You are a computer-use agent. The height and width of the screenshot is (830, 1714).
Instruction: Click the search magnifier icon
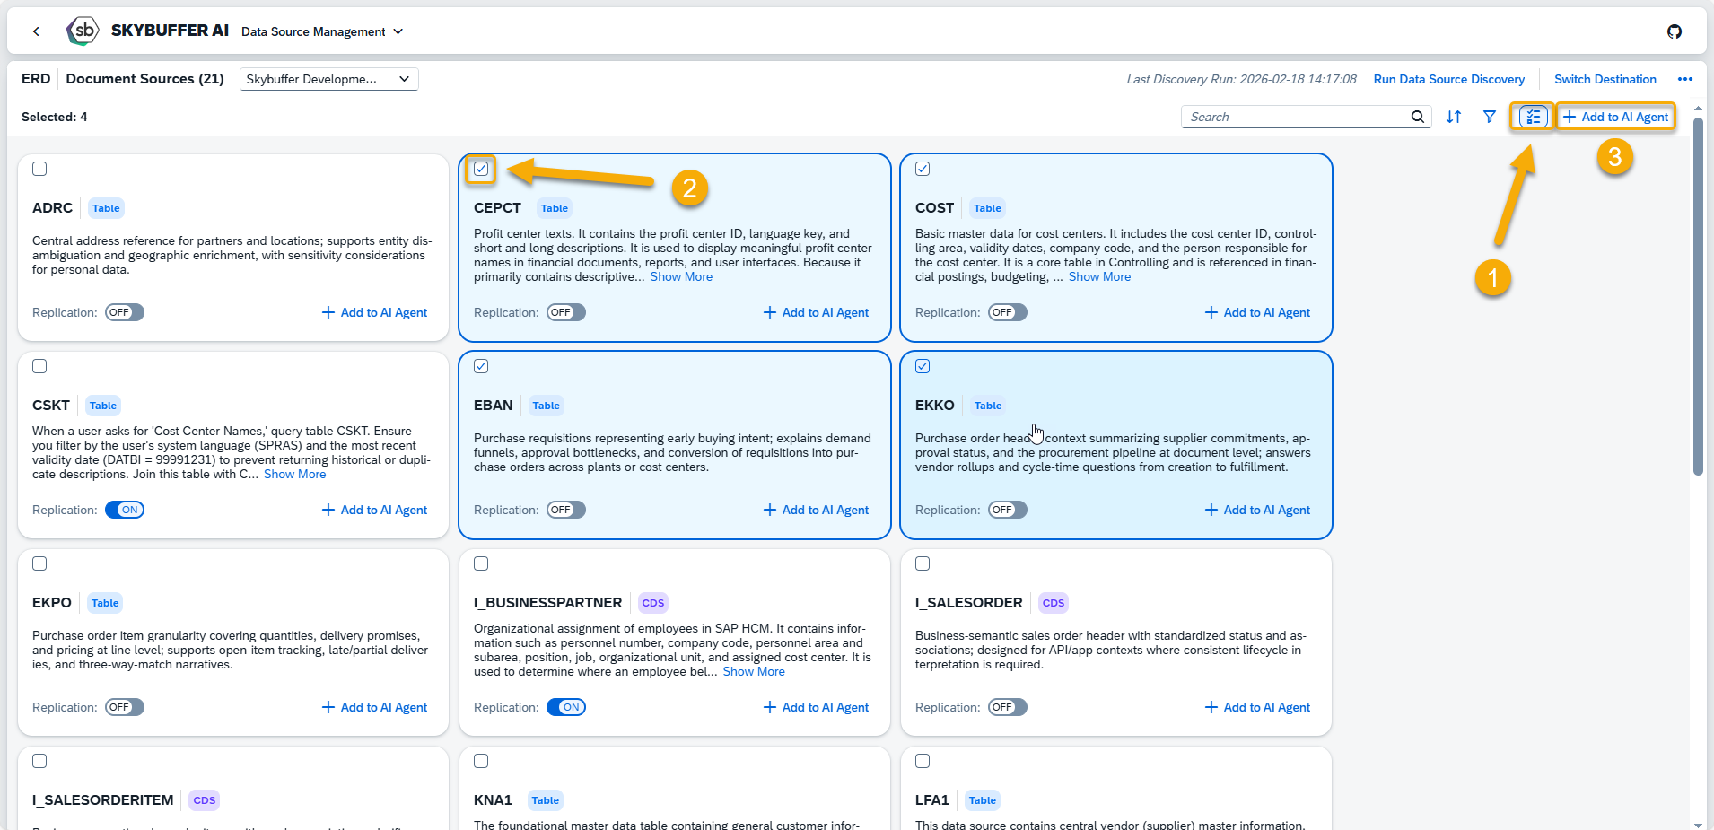pos(1417,117)
